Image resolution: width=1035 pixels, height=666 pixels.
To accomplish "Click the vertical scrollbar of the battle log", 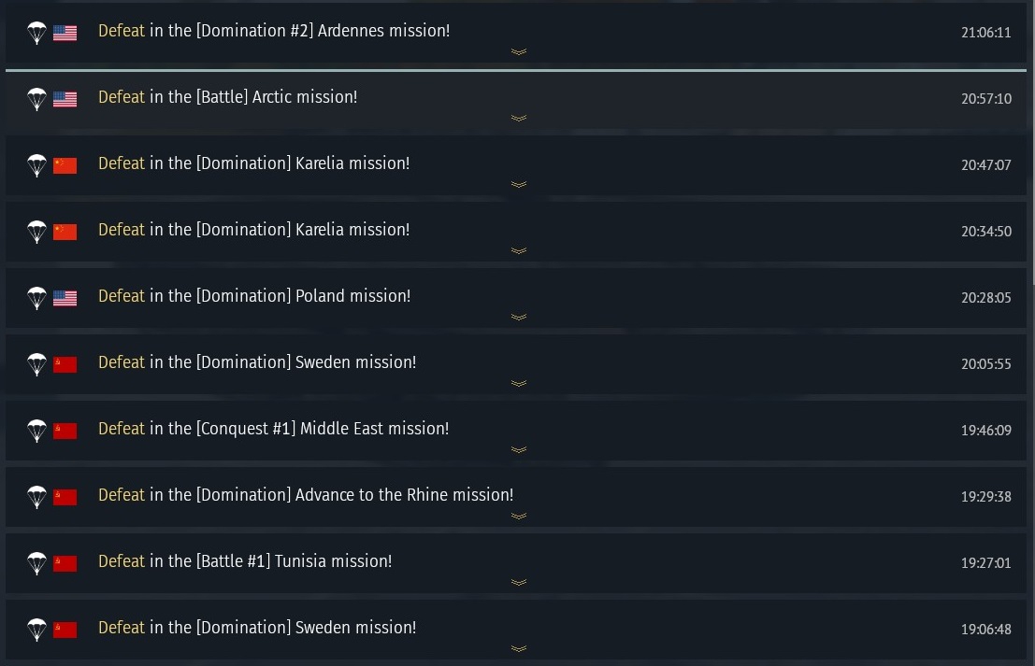I will tap(1031, 140).
